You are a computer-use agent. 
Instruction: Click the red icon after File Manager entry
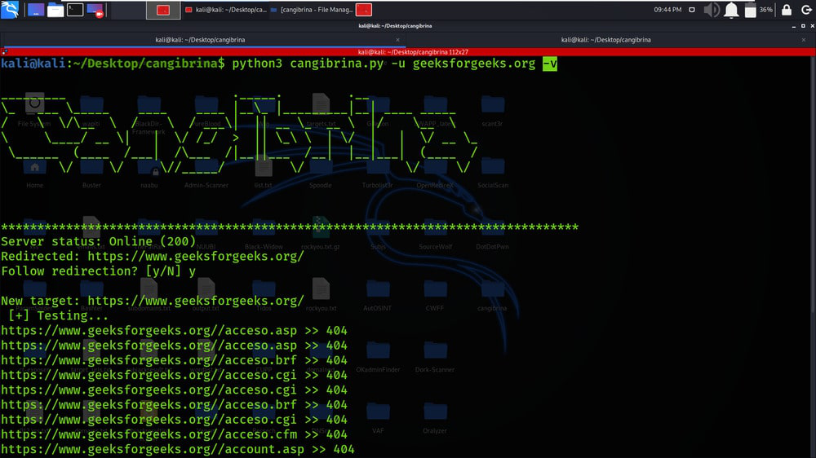(364, 10)
